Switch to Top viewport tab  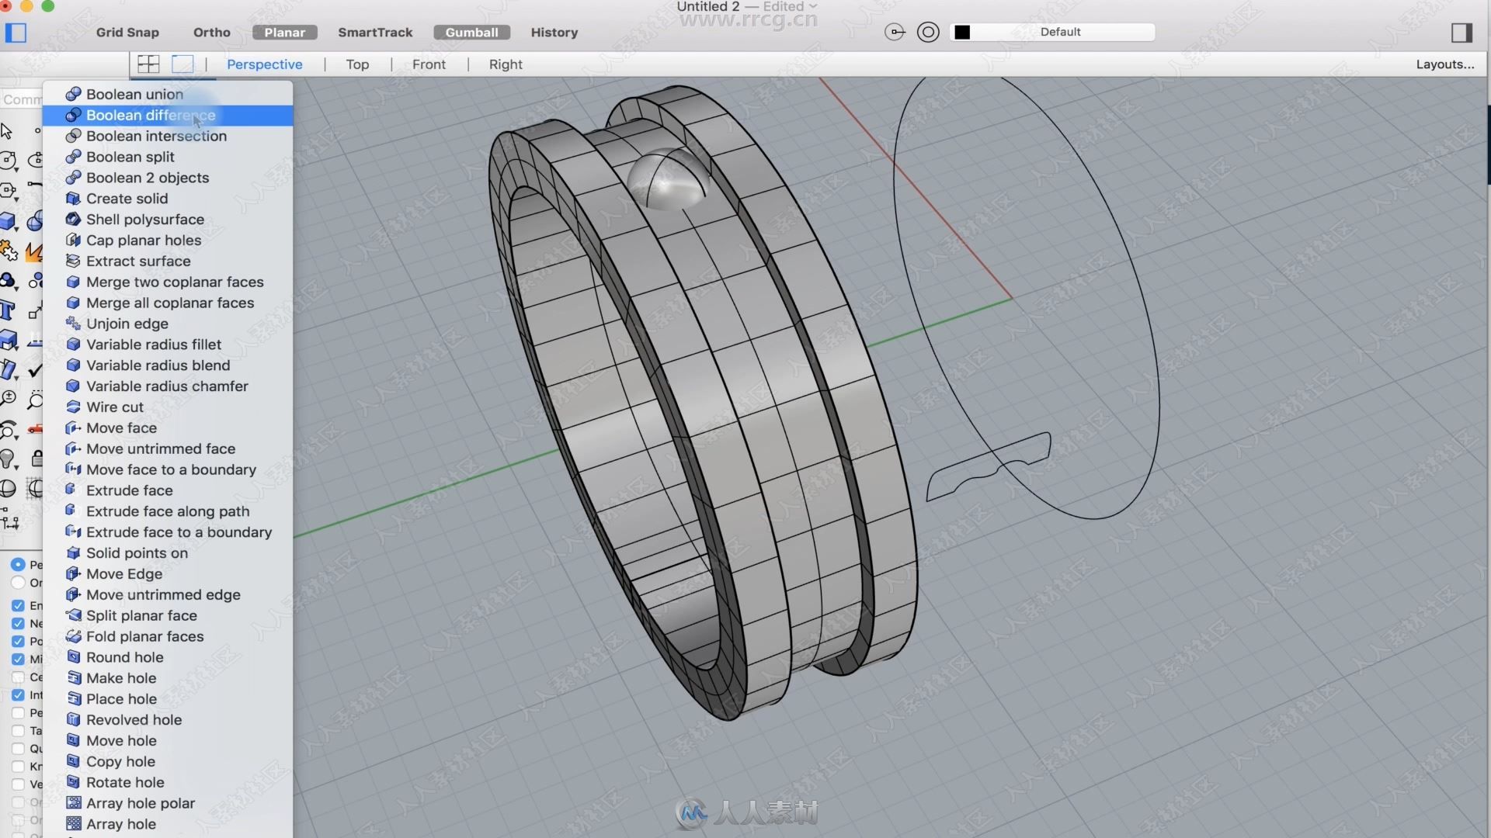[356, 64]
